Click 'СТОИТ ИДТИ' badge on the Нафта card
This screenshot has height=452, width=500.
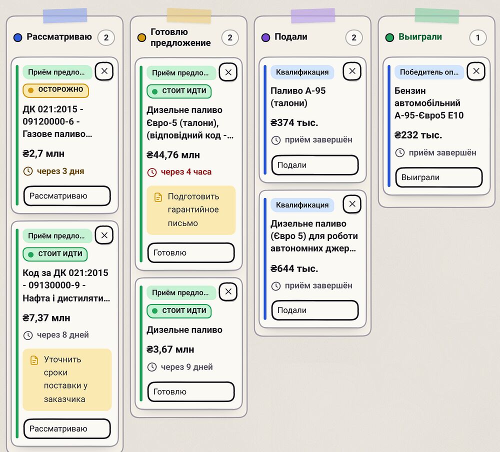tap(55, 254)
